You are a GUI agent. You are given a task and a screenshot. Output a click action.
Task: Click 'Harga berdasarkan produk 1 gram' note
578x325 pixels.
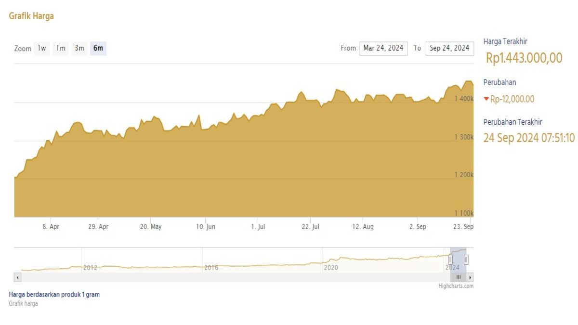coord(54,294)
